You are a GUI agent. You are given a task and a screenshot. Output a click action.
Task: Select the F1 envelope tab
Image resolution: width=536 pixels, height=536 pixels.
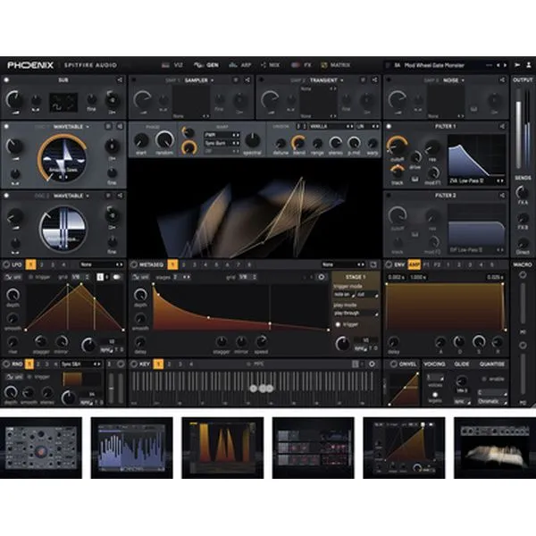(426, 264)
